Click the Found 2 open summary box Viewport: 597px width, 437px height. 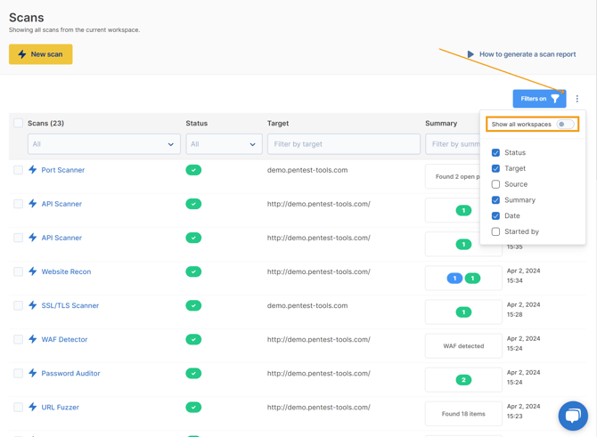click(453, 176)
